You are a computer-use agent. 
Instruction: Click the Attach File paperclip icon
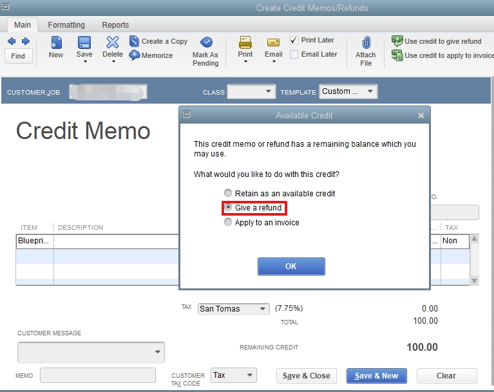pos(366,42)
